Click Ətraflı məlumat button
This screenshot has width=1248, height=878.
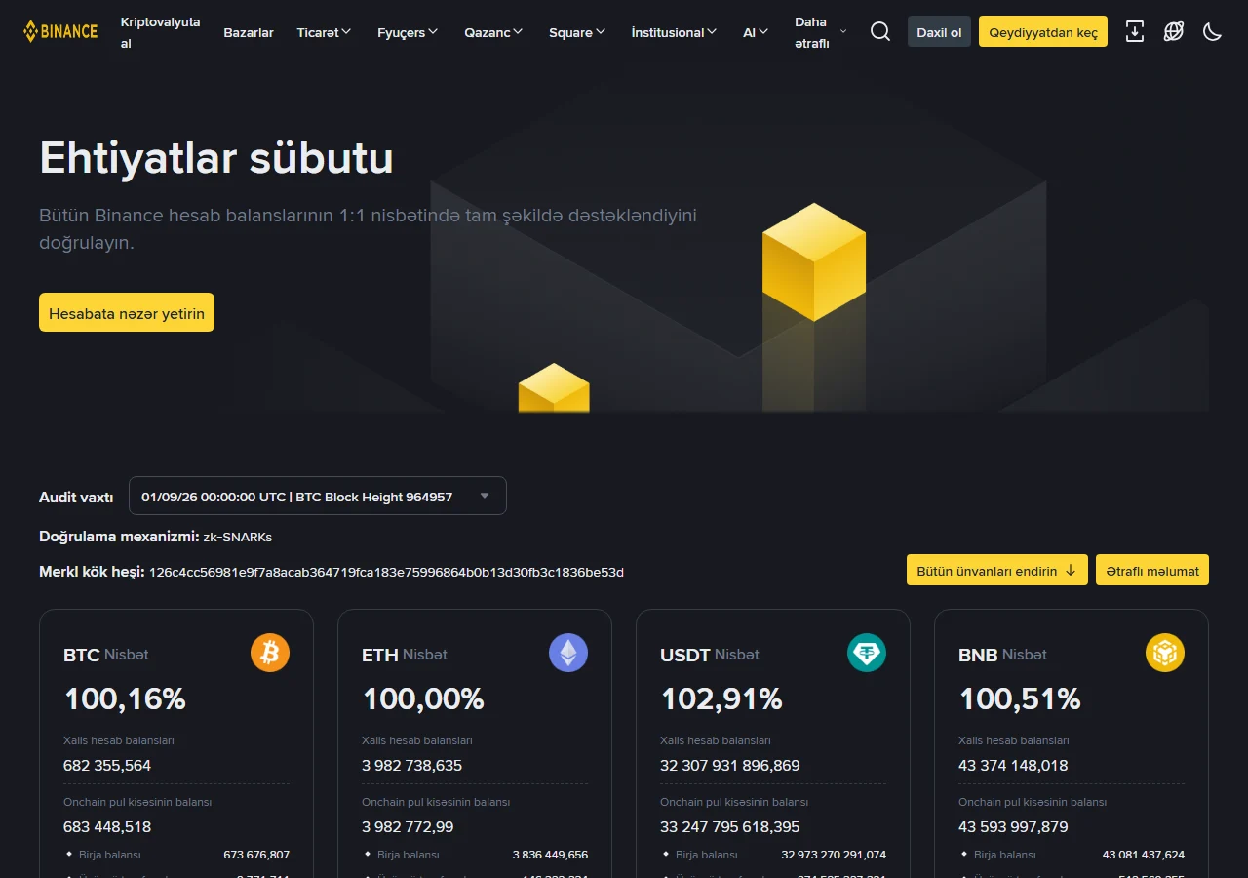pyautogui.click(x=1152, y=570)
